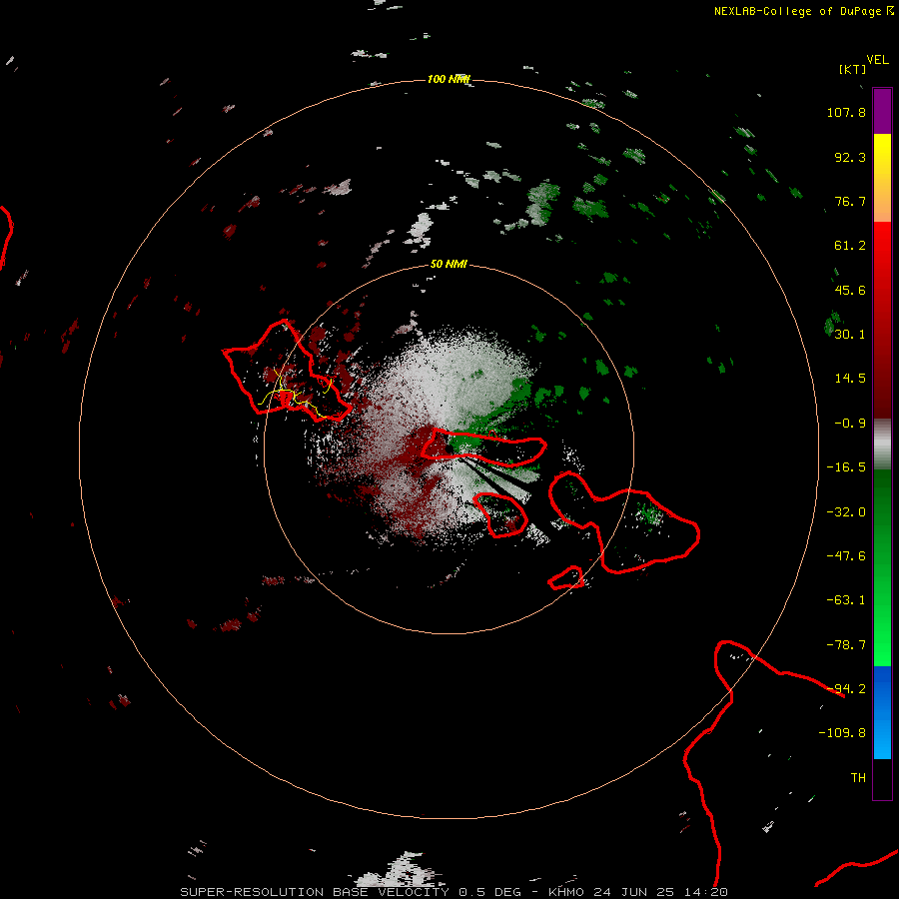
Task: Click the 61.2 velocity scale value
Action: pos(850,246)
